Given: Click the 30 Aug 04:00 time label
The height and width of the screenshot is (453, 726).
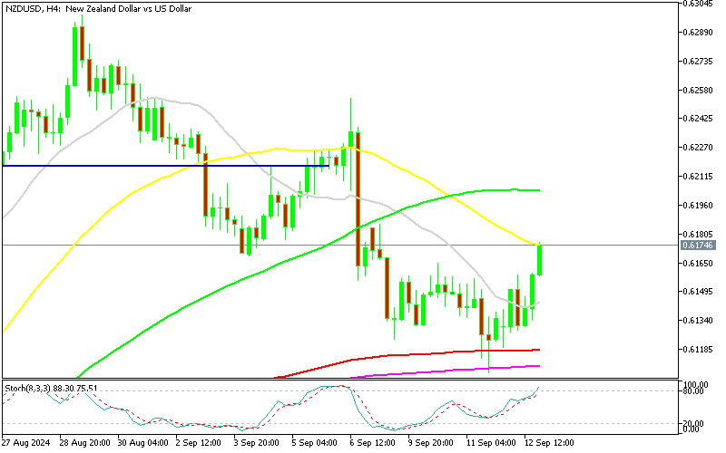Looking at the screenshot, I should click(x=142, y=443).
